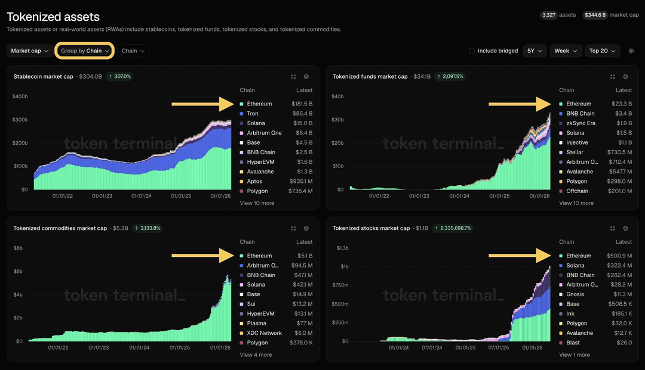The image size is (645, 370).
Task: Click View 10 more under Stablecoin chains
Action: [257, 203]
